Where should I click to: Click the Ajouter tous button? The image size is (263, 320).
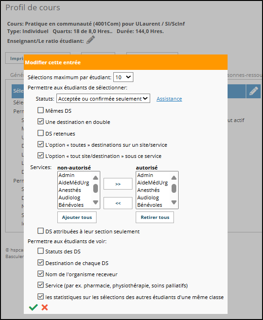point(77,218)
